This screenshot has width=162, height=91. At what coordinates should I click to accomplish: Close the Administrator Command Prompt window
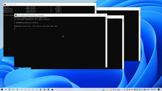point(105,15)
